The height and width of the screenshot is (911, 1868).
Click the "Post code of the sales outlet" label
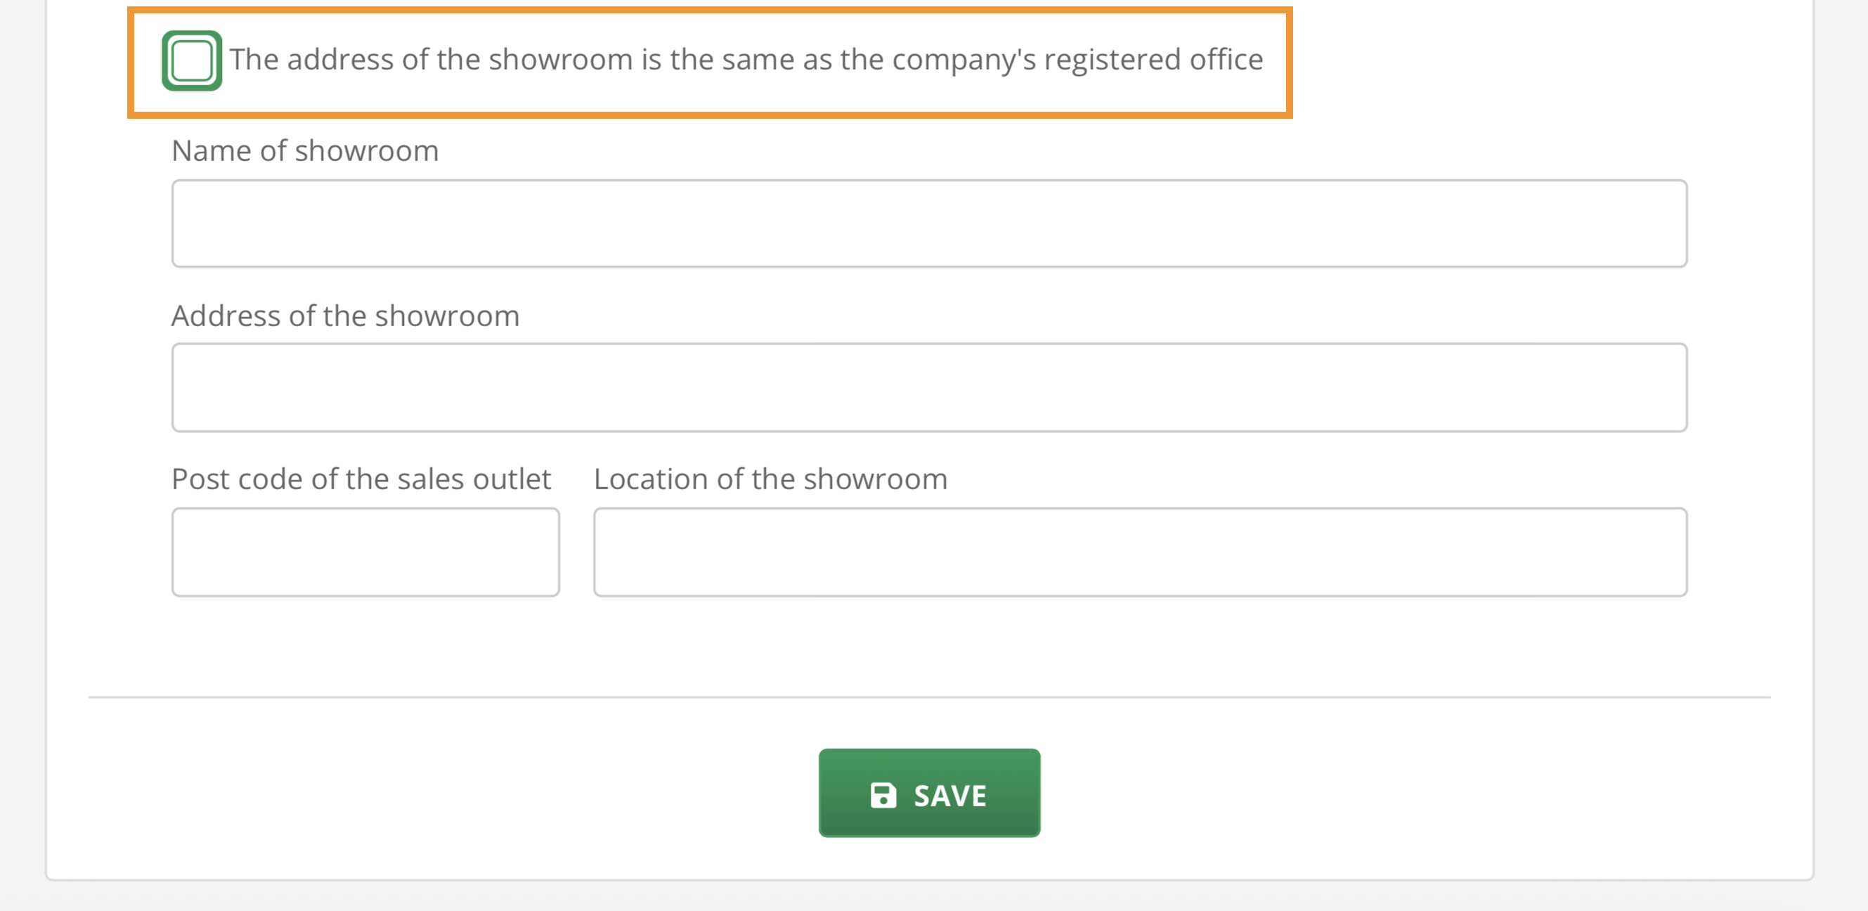coord(361,479)
